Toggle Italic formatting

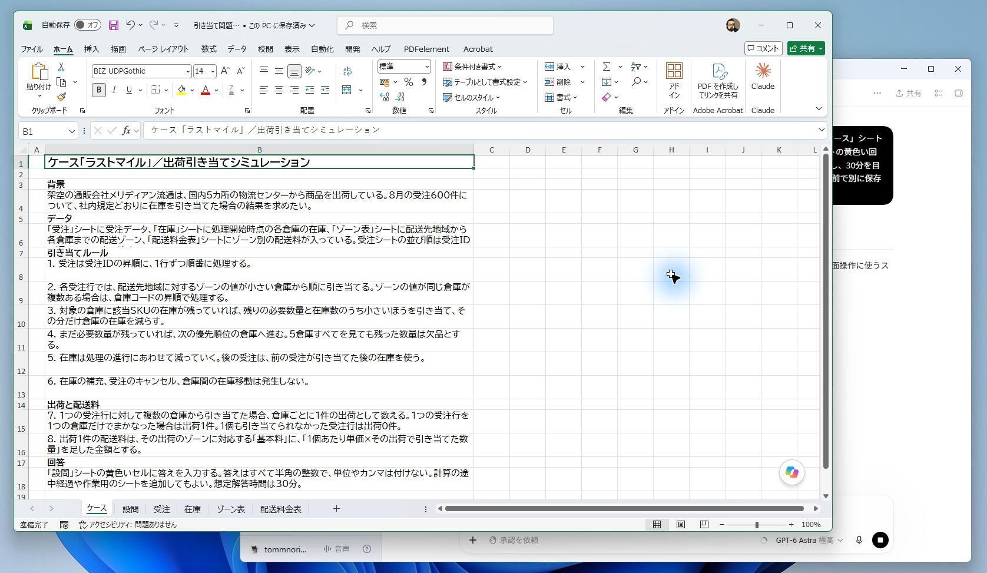pos(114,90)
